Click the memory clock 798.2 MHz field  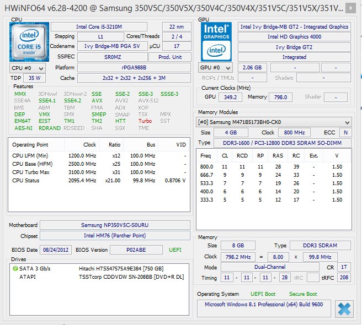238,257
